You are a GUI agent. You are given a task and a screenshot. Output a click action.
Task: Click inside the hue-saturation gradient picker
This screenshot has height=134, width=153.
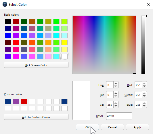[104, 45]
